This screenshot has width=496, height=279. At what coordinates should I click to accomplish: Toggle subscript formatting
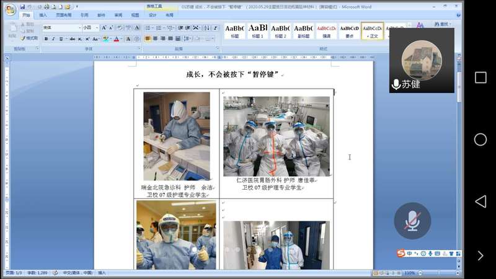[80, 39]
